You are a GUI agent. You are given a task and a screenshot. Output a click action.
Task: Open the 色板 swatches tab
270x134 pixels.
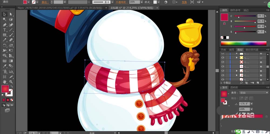(224, 50)
